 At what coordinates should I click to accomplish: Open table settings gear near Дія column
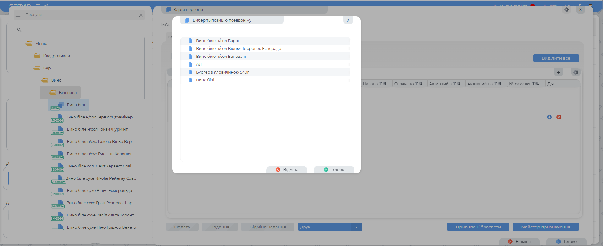pyautogui.click(x=576, y=73)
